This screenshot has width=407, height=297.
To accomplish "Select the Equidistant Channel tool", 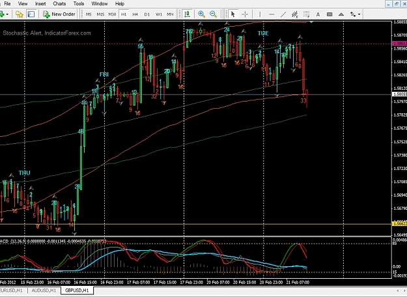I will [x=294, y=14].
